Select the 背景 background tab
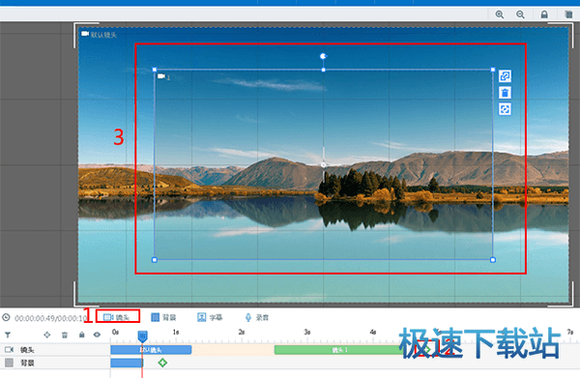 pos(163,317)
